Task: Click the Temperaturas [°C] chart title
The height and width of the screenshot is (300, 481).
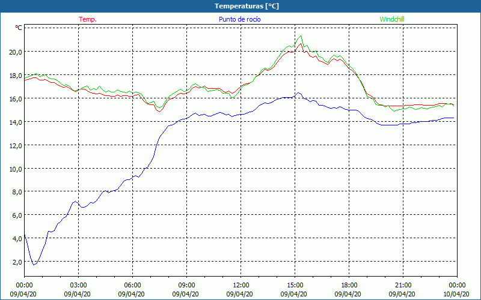Action: coord(247,6)
